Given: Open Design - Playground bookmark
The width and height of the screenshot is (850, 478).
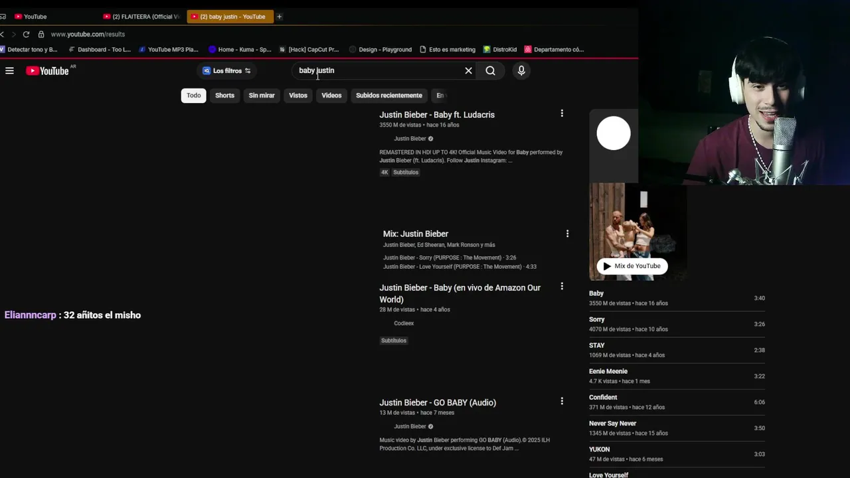Looking at the screenshot, I should pyautogui.click(x=381, y=50).
